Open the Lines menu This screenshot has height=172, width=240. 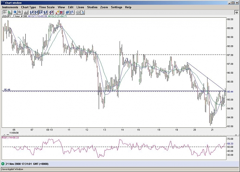pos(80,7)
